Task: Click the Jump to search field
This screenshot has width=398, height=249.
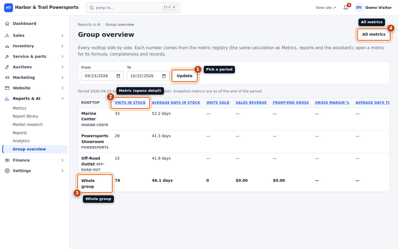Action: pos(133,8)
